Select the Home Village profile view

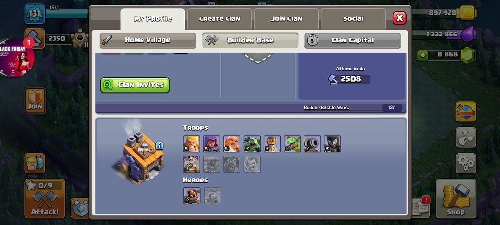tap(148, 40)
